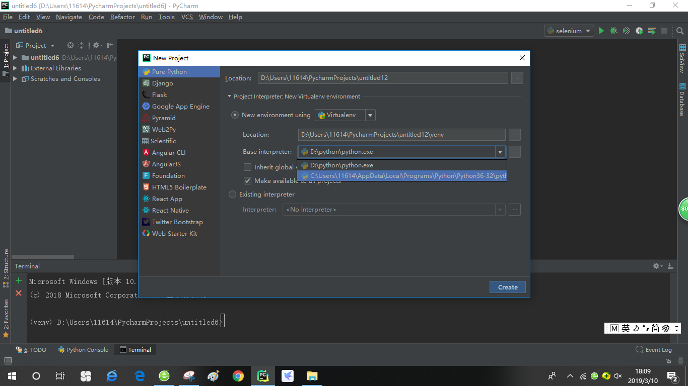Image resolution: width=688 pixels, height=386 pixels.
Task: Open the SciView side panel
Action: [682, 58]
